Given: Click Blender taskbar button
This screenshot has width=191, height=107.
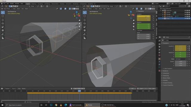Looking at the screenshot, I should point(92,105).
